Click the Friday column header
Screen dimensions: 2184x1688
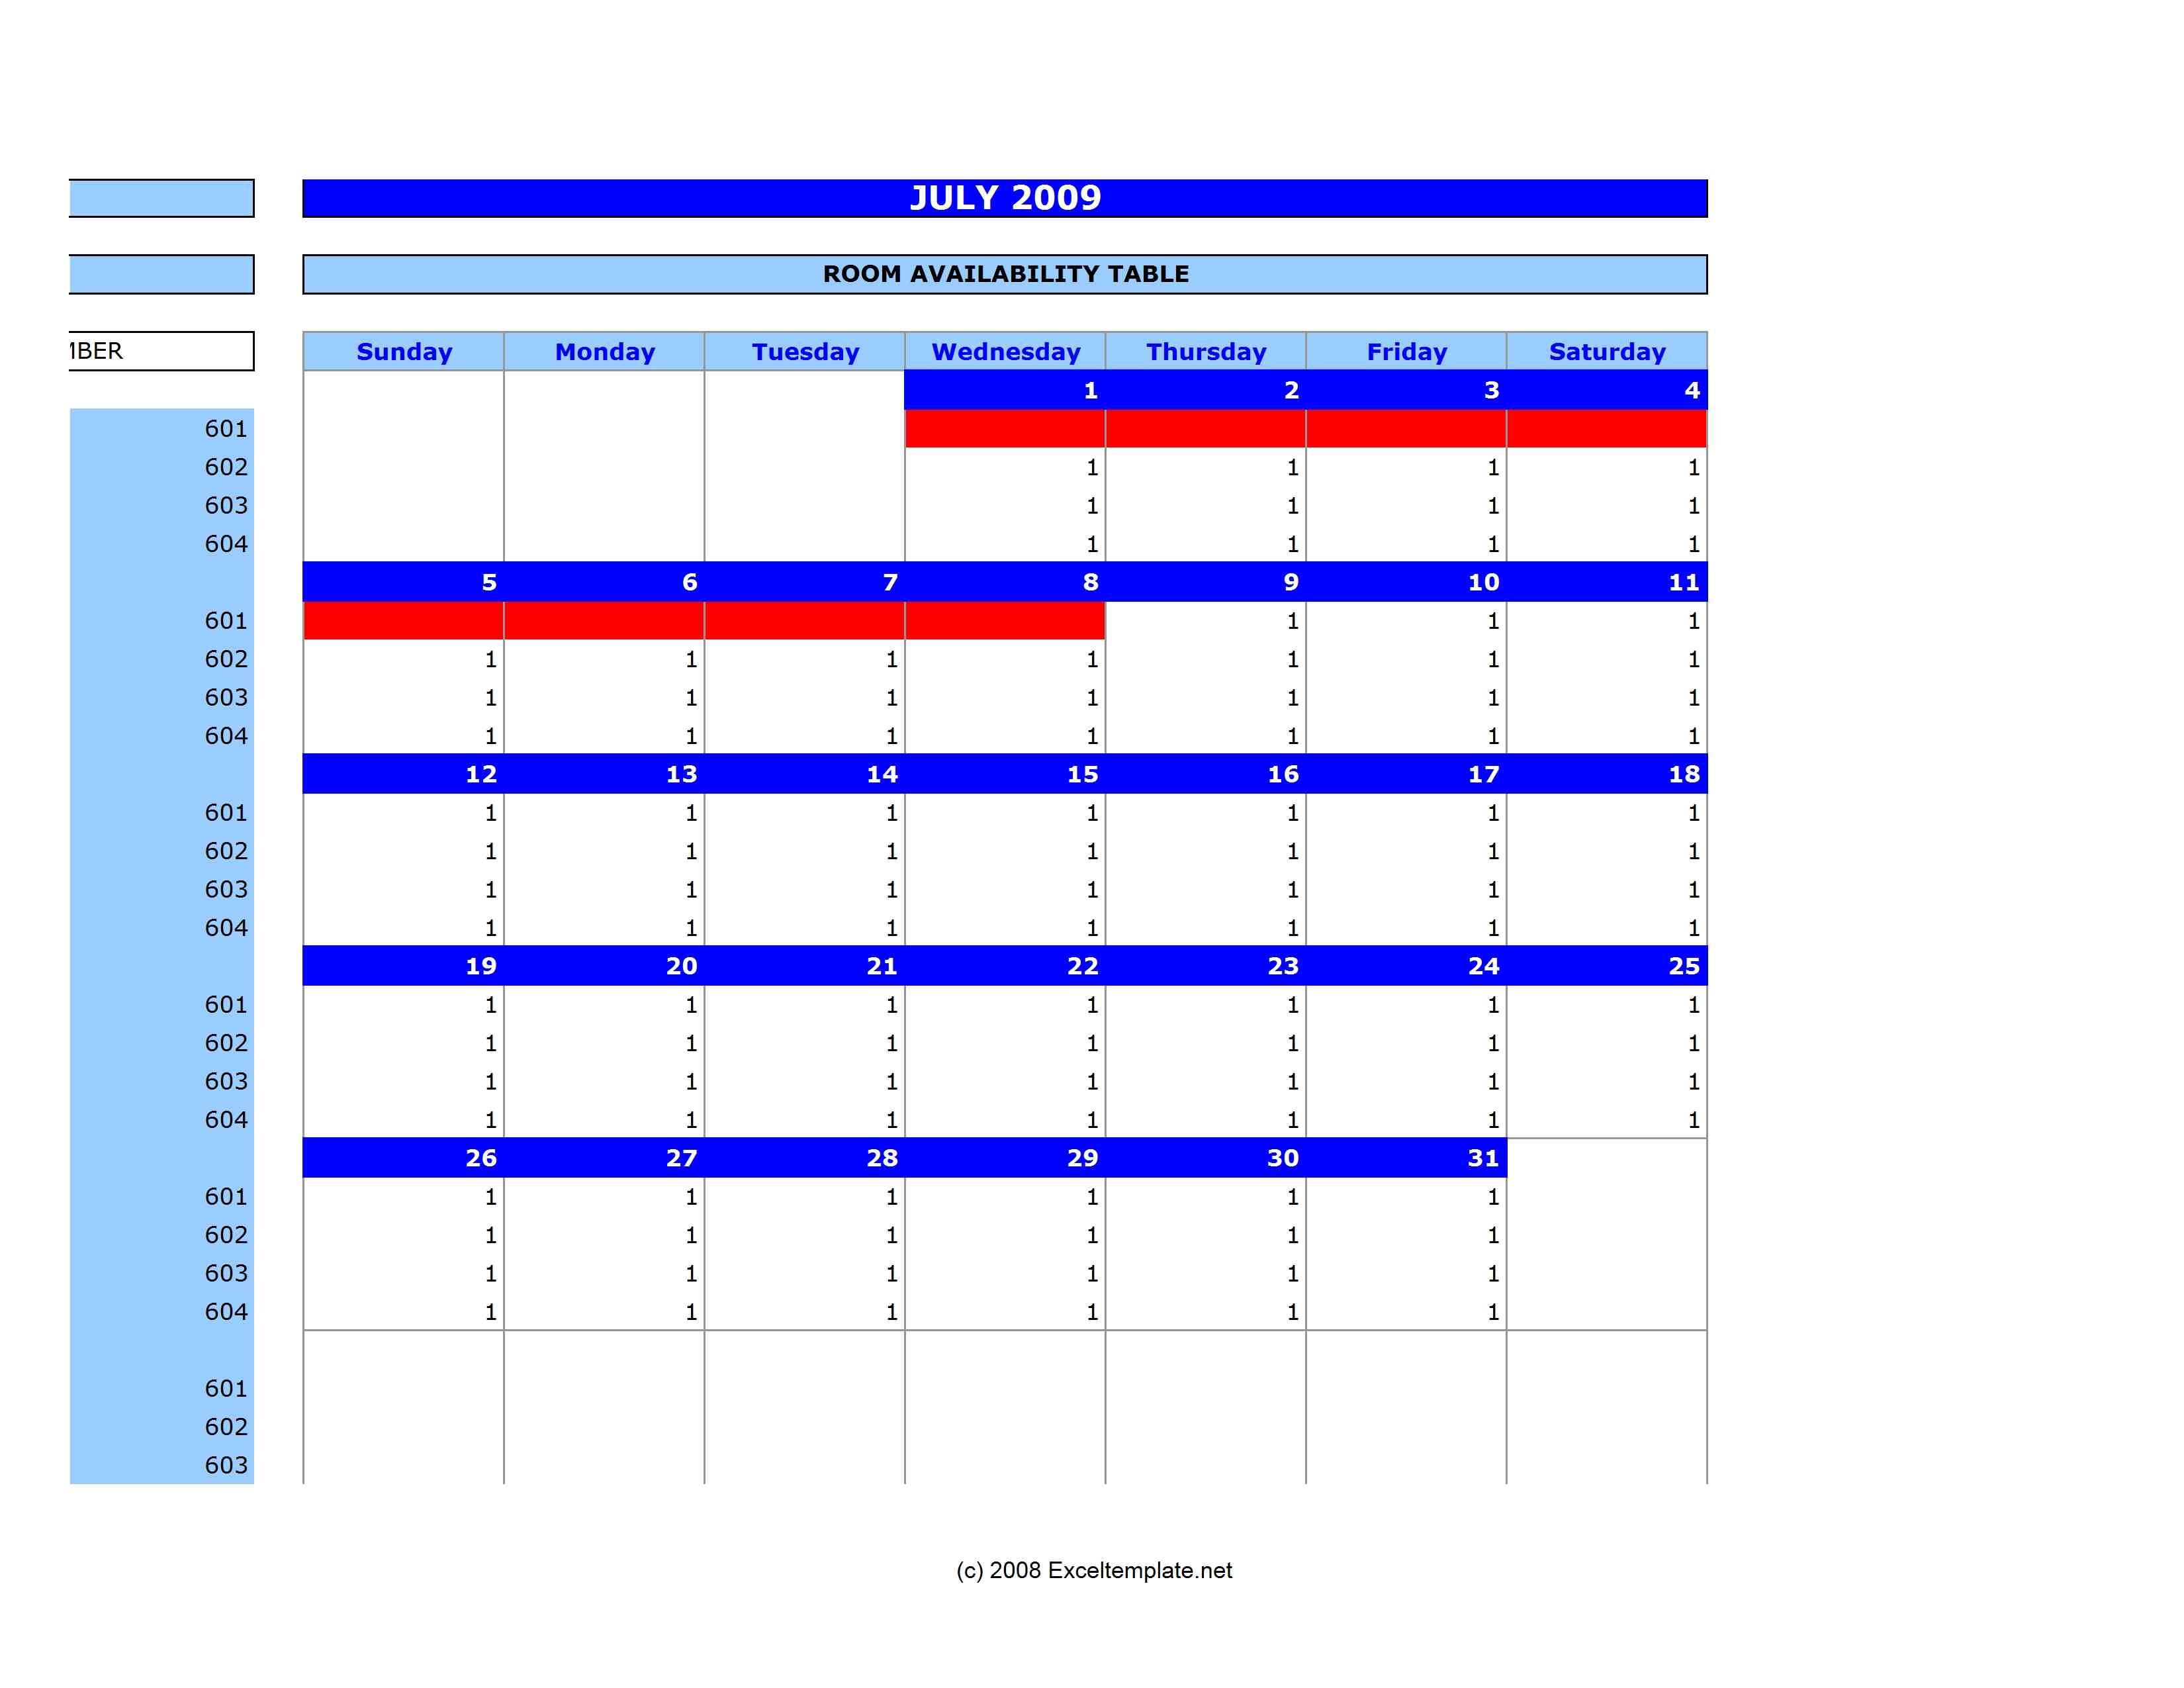pos(1408,350)
